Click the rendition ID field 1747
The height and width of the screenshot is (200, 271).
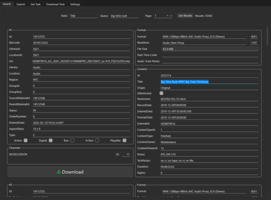(254, 43)
